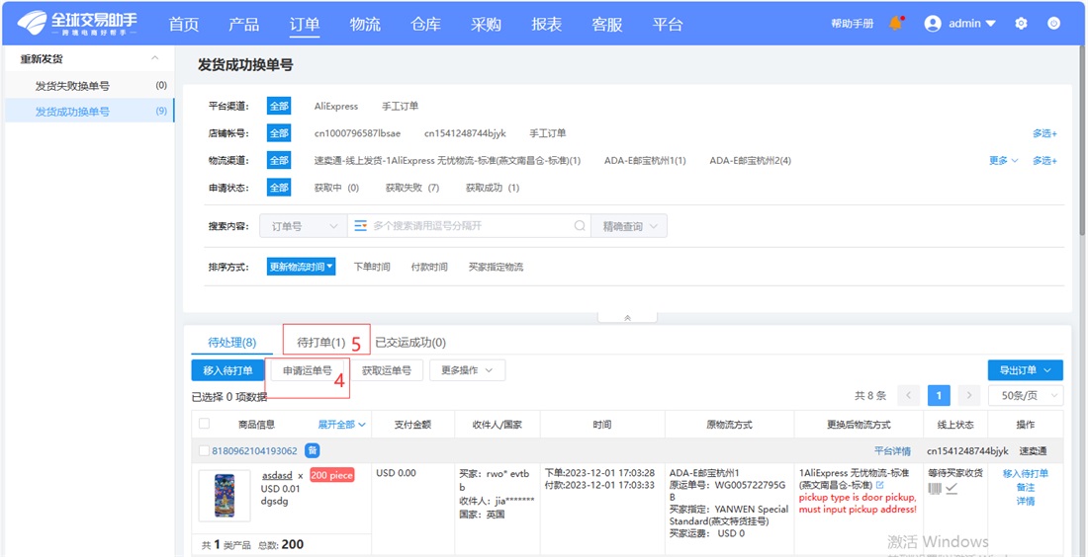Filter platform by 手工订单
This screenshot has width=1088, height=557.
coord(400,106)
